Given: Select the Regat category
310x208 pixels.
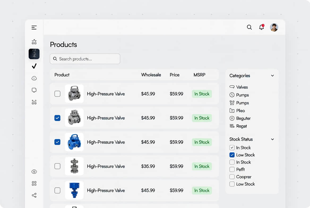Looking at the screenshot, I should (x=241, y=126).
